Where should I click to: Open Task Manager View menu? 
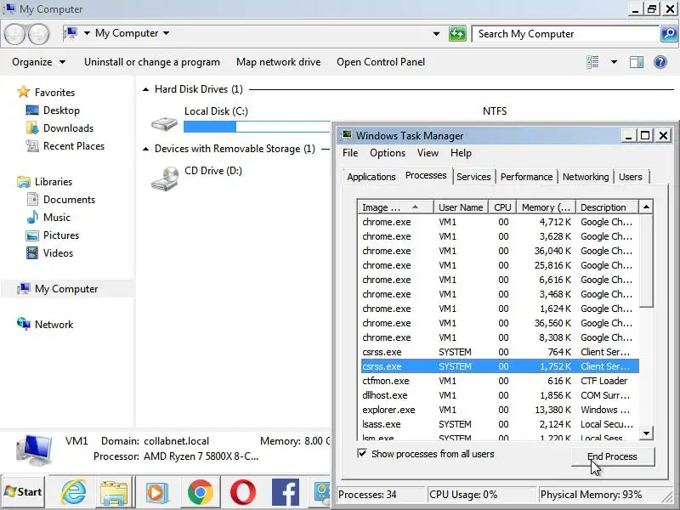coord(428,153)
